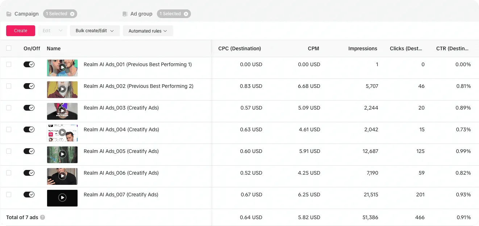Click the 4.25 USD CPM value
479x226 pixels.
point(309,173)
